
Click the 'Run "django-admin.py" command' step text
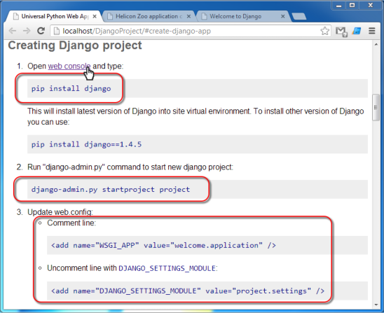pyautogui.click(x=130, y=167)
